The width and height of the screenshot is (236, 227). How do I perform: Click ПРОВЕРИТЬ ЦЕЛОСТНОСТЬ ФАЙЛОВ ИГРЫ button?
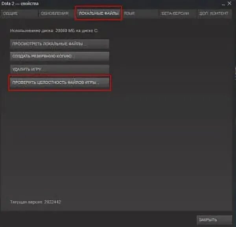pyautogui.click(x=60, y=82)
